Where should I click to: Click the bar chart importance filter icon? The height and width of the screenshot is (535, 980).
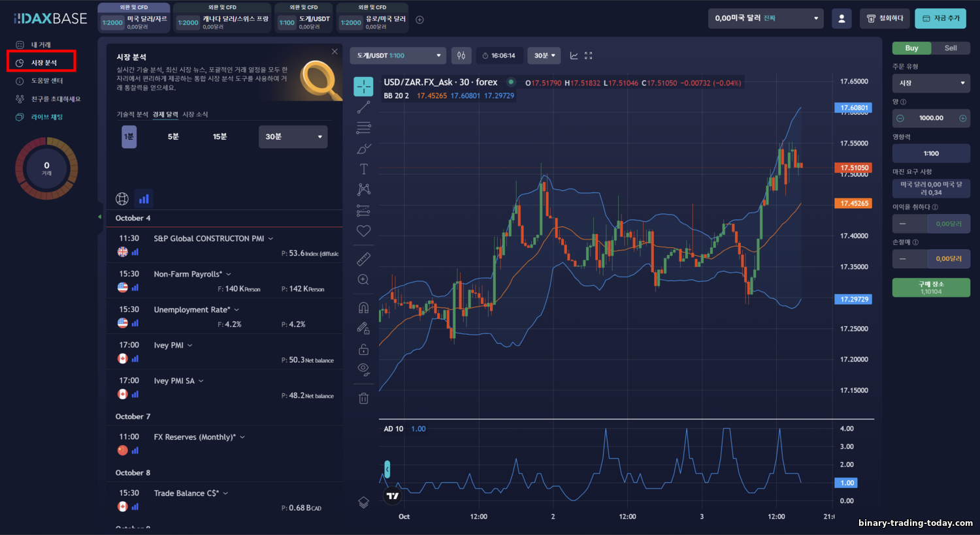pos(144,198)
